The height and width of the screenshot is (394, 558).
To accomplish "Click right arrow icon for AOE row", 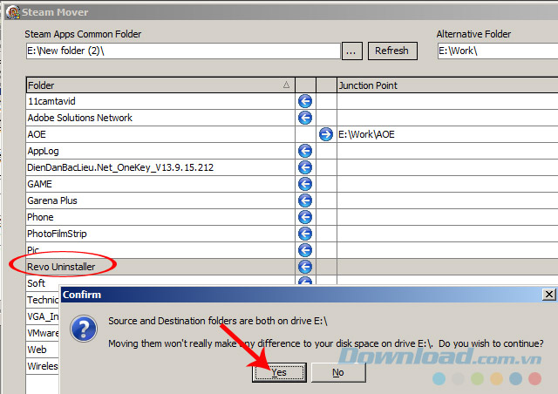I will pyautogui.click(x=325, y=134).
